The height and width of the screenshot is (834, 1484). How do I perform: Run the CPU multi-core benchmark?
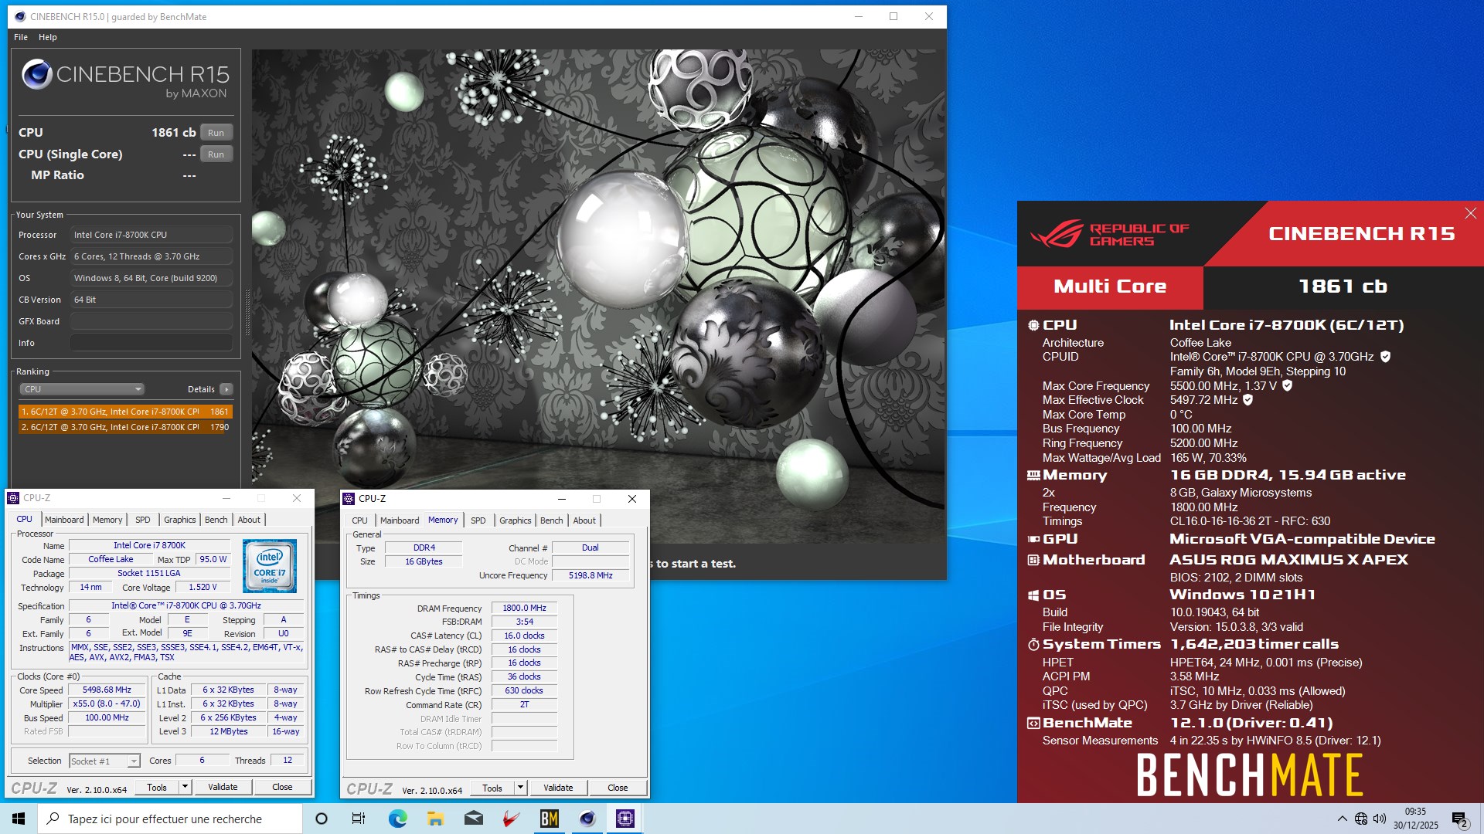[216, 133]
